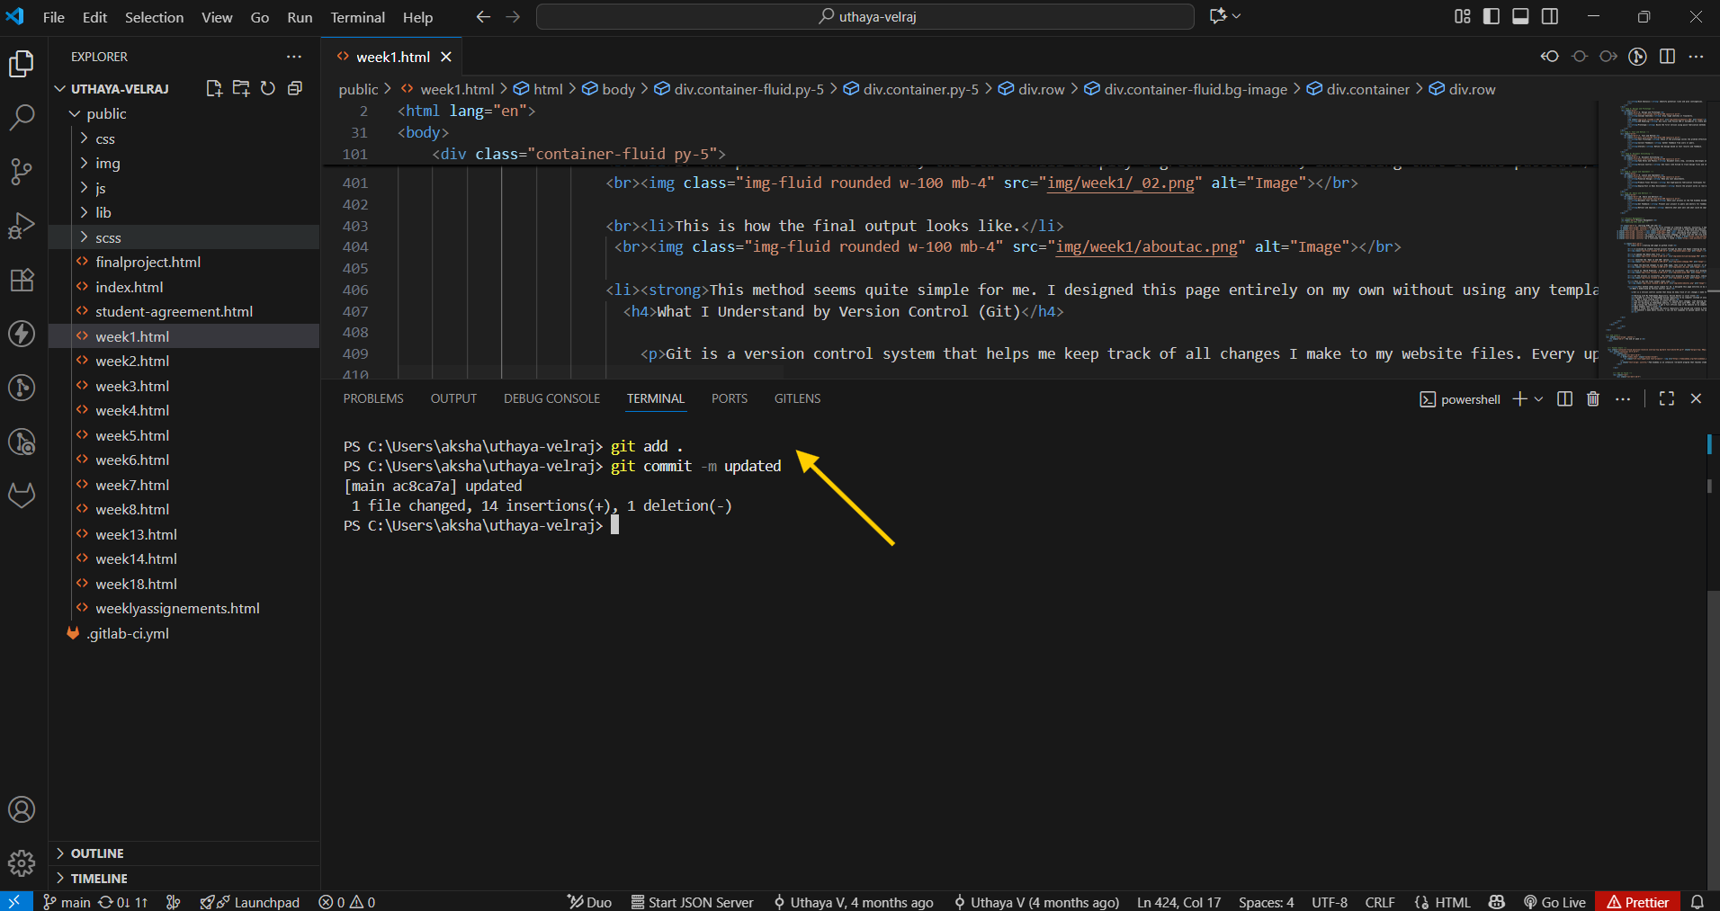The height and width of the screenshot is (911, 1720).
Task: Kill the terminal with trash icon
Action: coord(1593,398)
